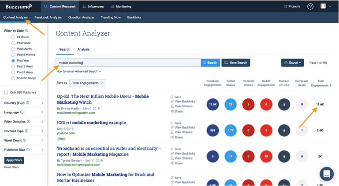
Task: Open the Facebook Analyzer tab
Action: (x=48, y=18)
